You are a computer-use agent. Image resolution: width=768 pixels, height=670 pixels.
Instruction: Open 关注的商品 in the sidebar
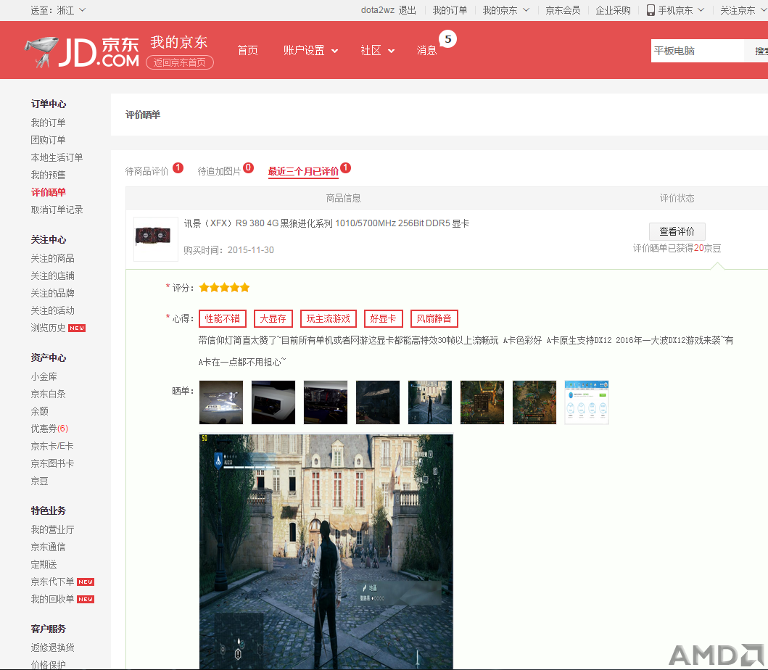tap(52, 258)
